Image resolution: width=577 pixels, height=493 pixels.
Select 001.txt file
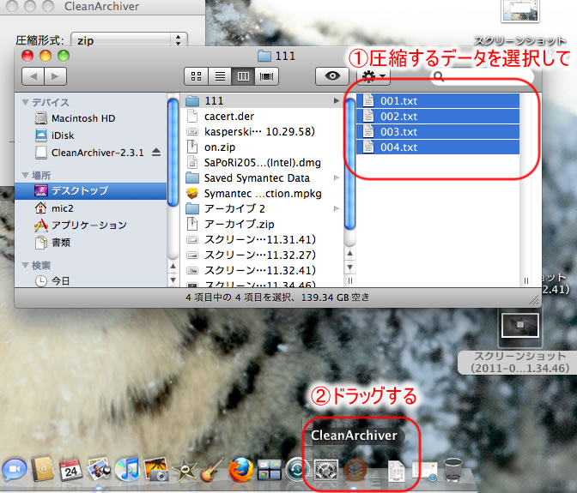438,100
